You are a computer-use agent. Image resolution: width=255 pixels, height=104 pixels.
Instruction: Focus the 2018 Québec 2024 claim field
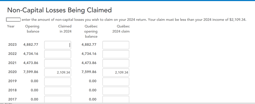click(116, 91)
